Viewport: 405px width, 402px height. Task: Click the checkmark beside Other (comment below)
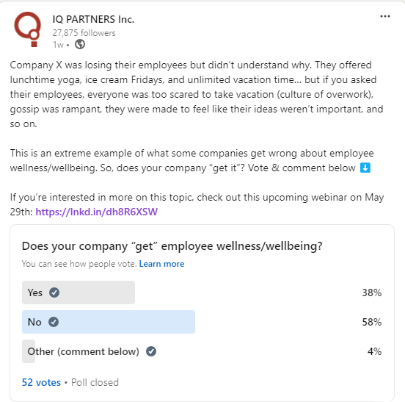151,351
